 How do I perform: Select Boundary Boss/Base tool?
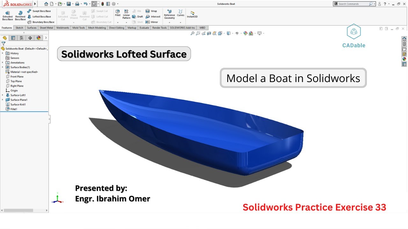point(41,22)
